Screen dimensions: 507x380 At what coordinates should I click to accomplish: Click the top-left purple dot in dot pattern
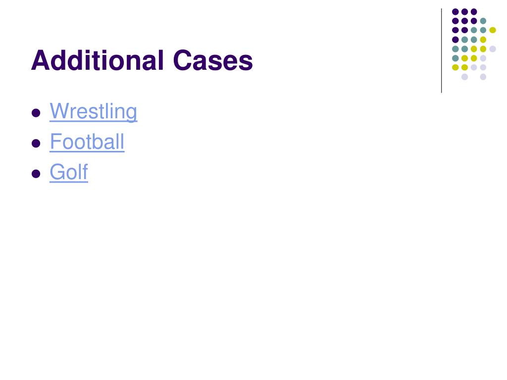(456, 12)
